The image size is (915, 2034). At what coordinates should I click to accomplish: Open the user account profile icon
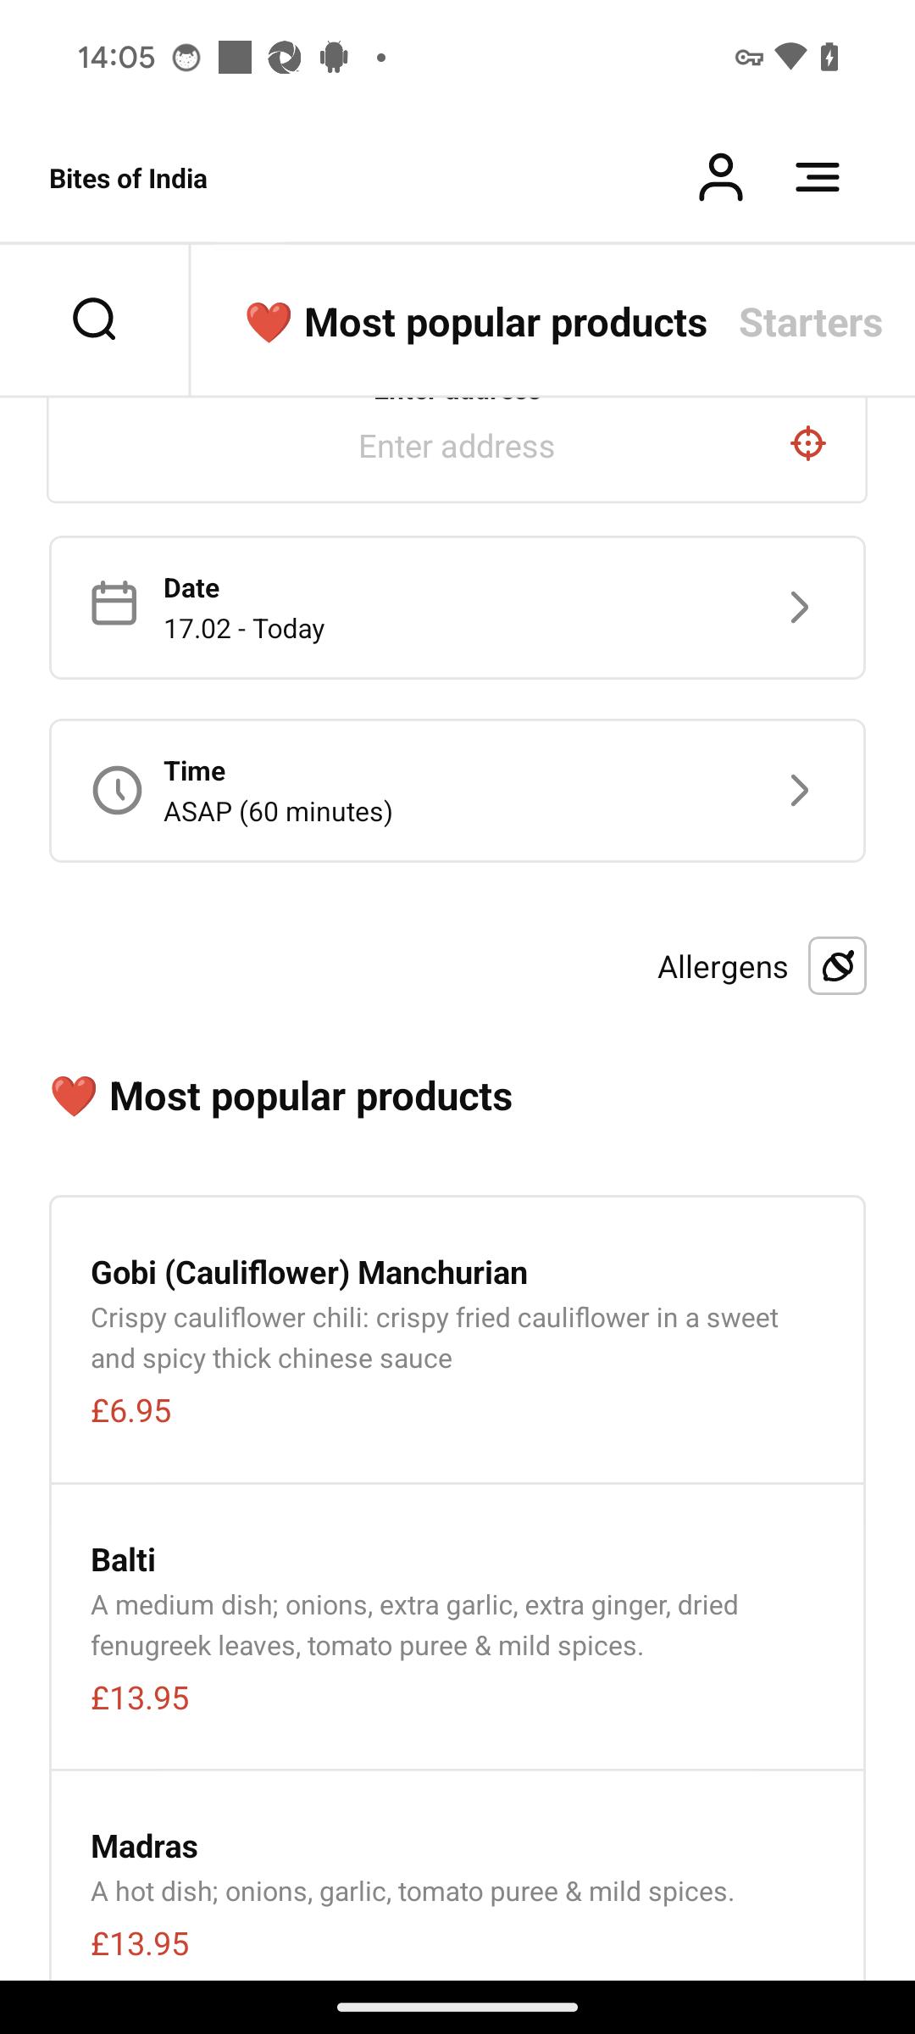(x=720, y=178)
